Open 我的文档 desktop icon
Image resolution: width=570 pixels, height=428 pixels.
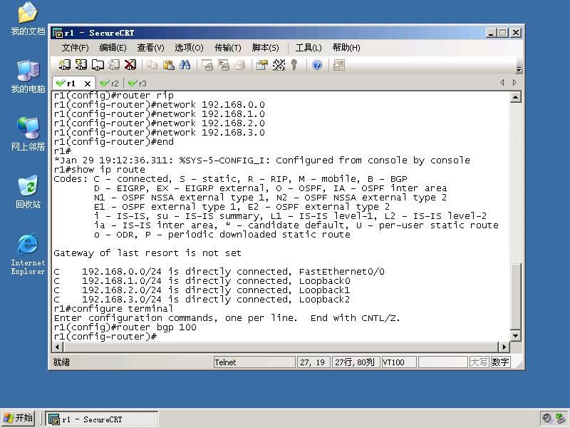coord(28,19)
